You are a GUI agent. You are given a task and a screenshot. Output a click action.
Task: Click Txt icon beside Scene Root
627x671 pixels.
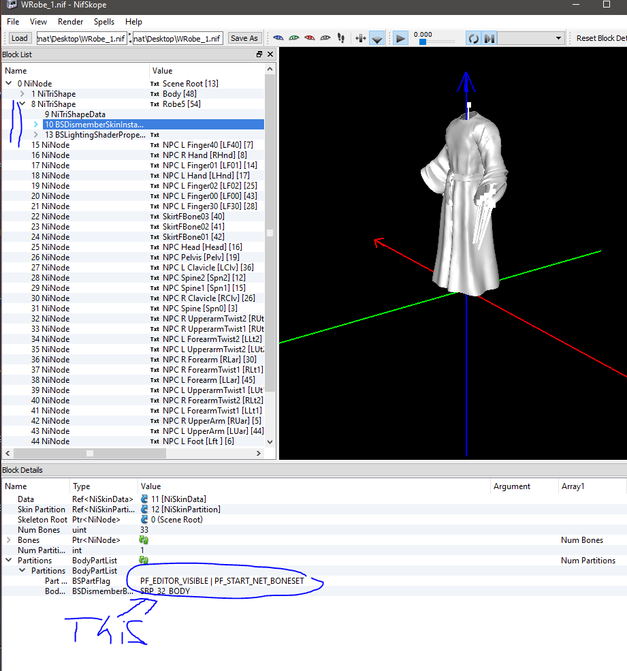click(155, 84)
